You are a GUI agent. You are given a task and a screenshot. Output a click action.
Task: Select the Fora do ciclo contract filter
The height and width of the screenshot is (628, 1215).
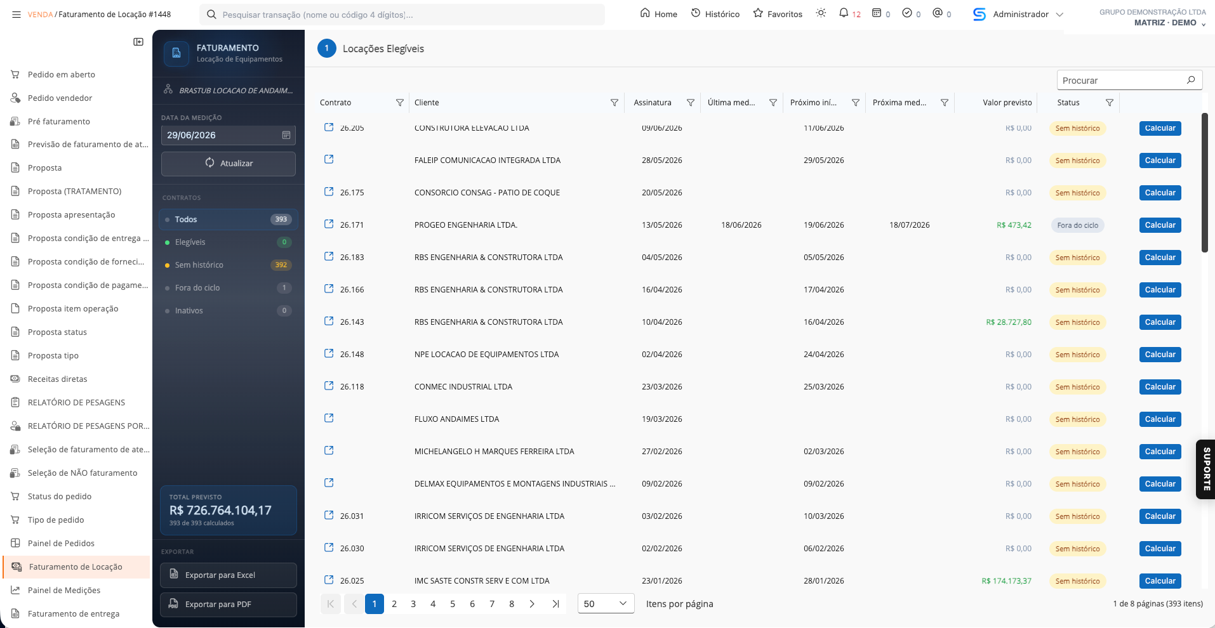click(229, 288)
